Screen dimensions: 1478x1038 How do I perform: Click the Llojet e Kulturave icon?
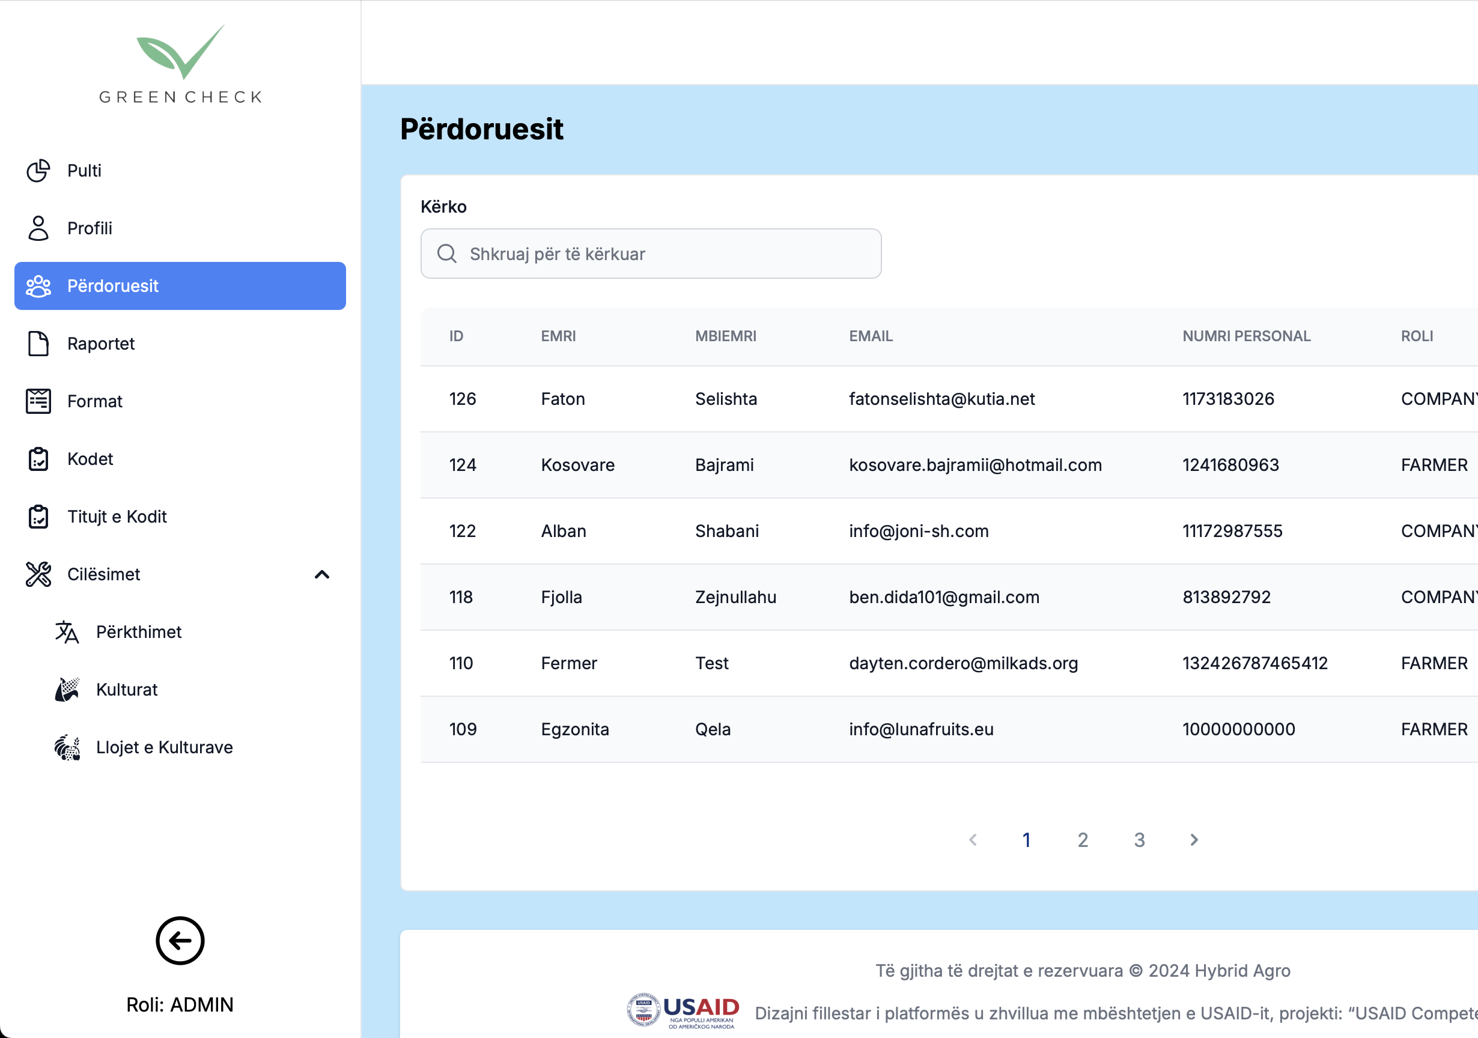[x=67, y=747]
